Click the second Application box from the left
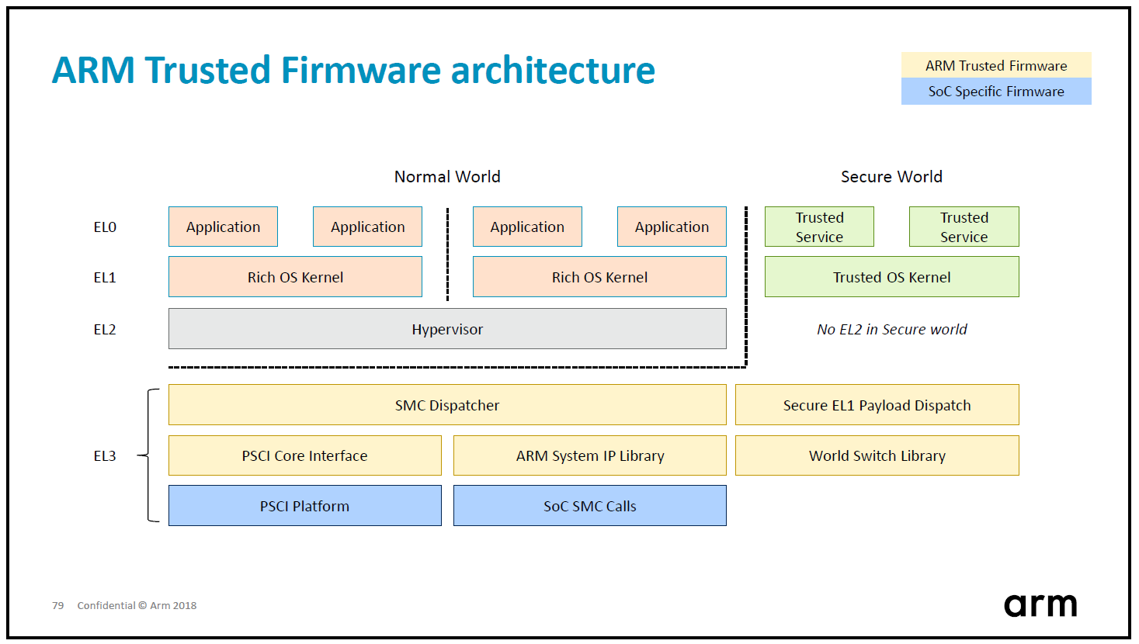 click(x=367, y=227)
